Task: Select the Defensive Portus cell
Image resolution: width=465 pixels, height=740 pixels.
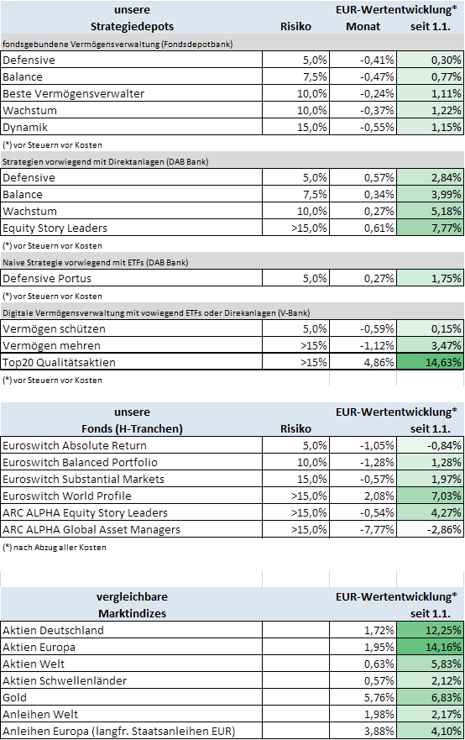Action: pos(131,278)
